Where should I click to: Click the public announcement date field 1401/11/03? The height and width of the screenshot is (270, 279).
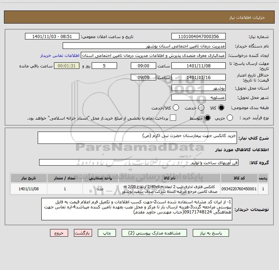(52, 37)
